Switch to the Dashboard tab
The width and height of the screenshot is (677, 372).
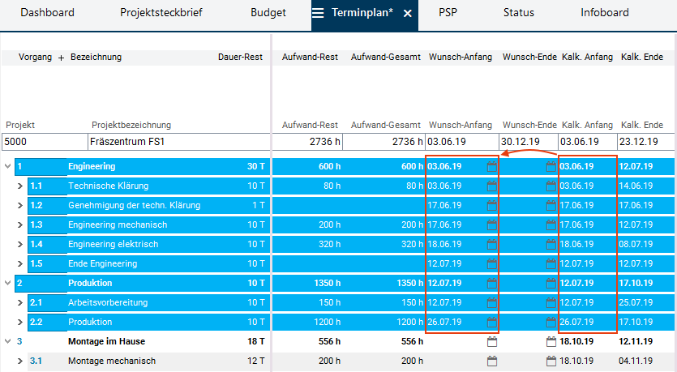[47, 13]
